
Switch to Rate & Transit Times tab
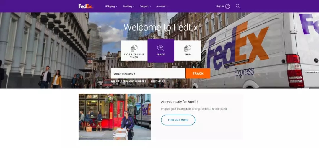click(134, 50)
